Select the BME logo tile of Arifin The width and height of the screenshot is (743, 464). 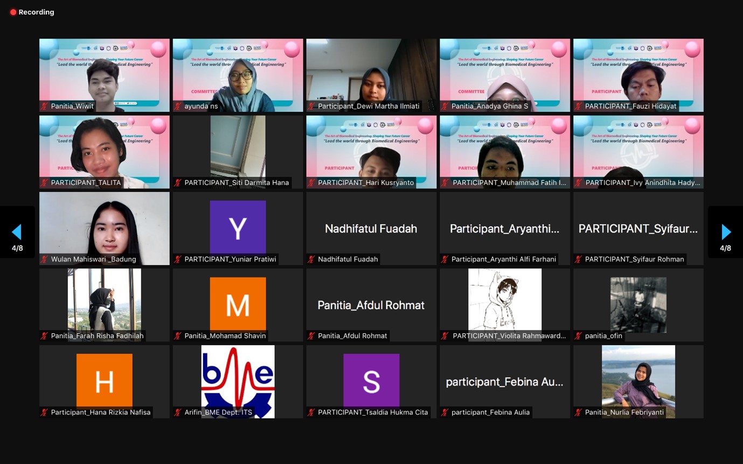click(238, 381)
